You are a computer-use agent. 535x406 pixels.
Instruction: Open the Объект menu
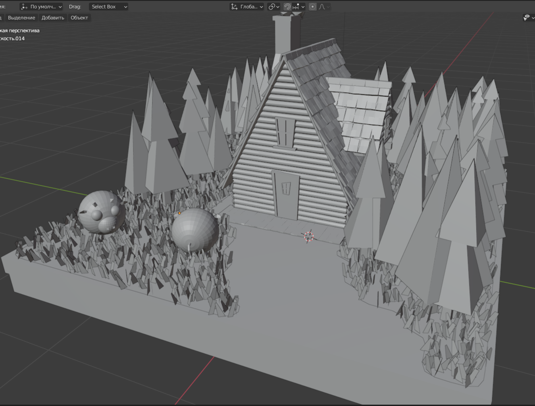tap(79, 18)
